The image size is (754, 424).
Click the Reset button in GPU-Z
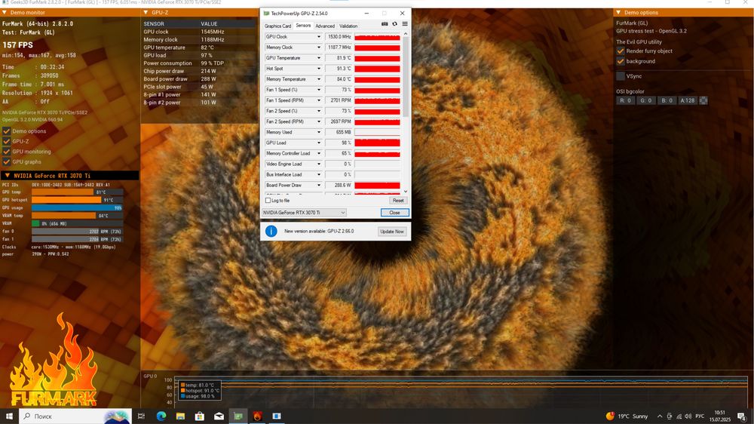coord(398,200)
